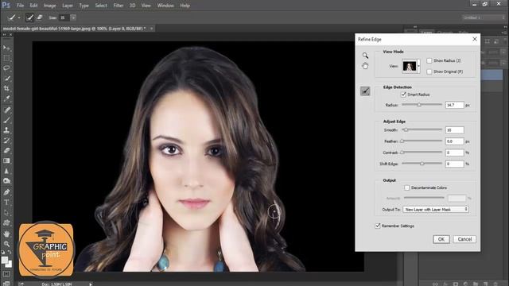Select the Custom Shape tool
Screen dimensions: 509x286
[6, 223]
